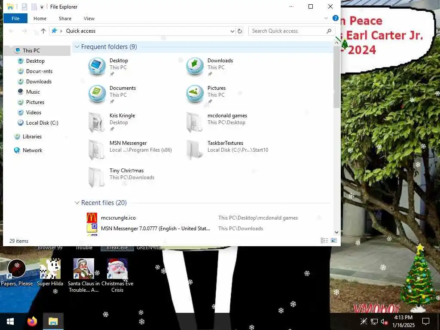Image resolution: width=440 pixels, height=330 pixels.
Task: Open the File menu
Action: coord(15,18)
